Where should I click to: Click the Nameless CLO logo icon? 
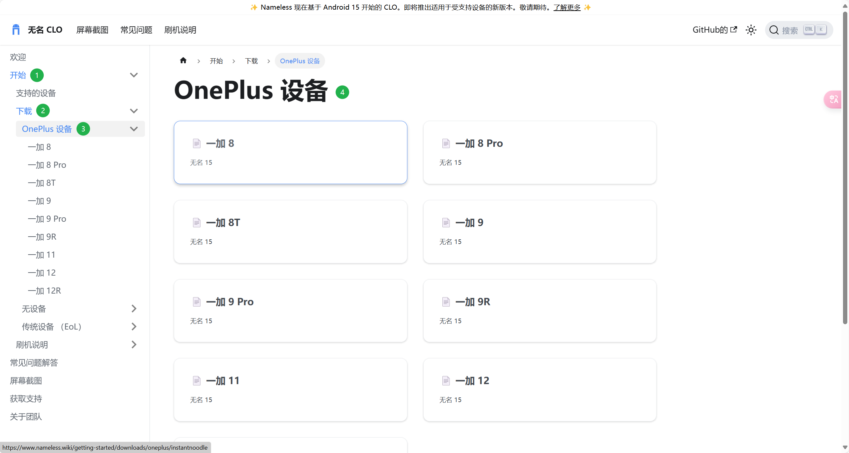(16, 30)
